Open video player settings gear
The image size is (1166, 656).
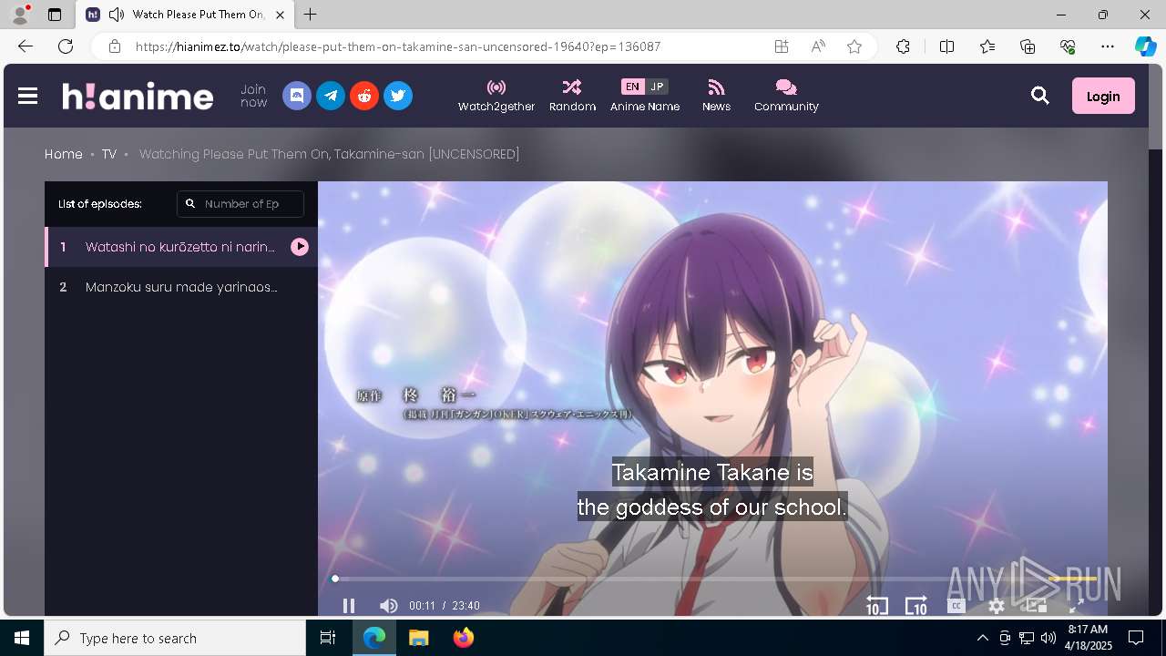point(997,606)
